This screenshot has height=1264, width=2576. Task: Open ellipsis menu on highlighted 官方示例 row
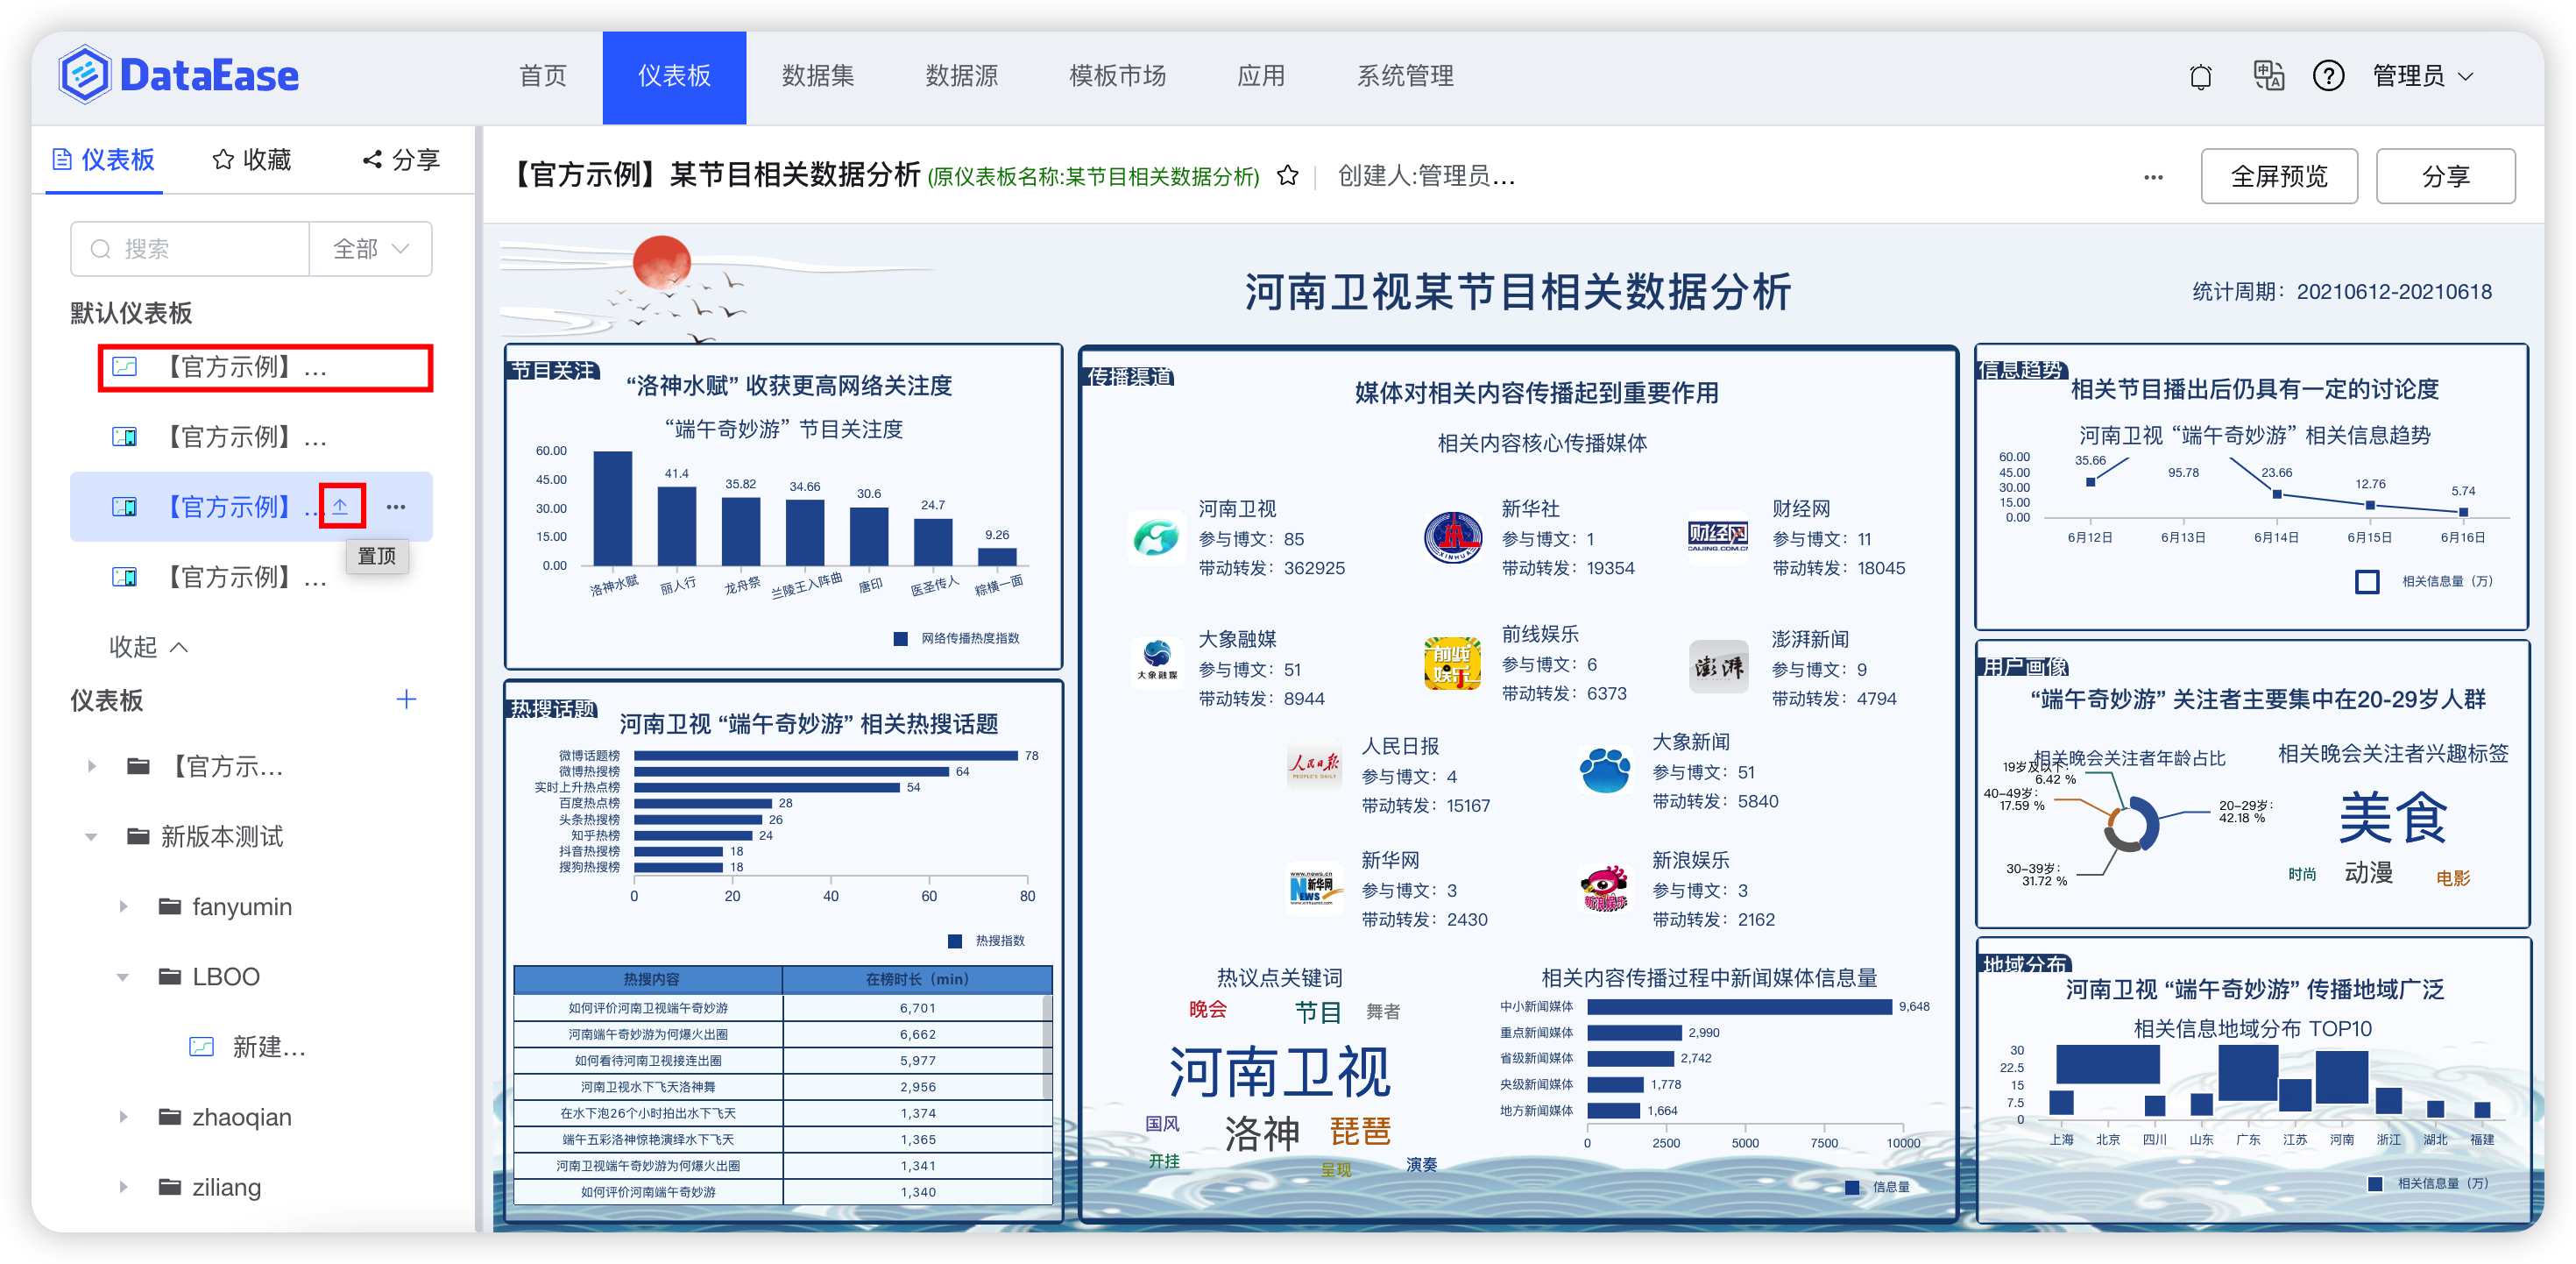(x=396, y=507)
